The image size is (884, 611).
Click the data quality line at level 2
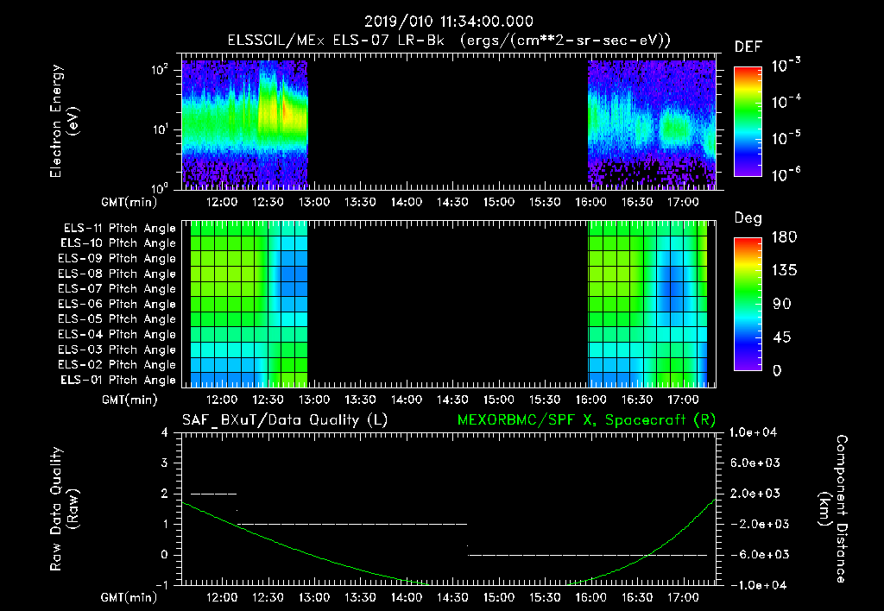tap(214, 494)
